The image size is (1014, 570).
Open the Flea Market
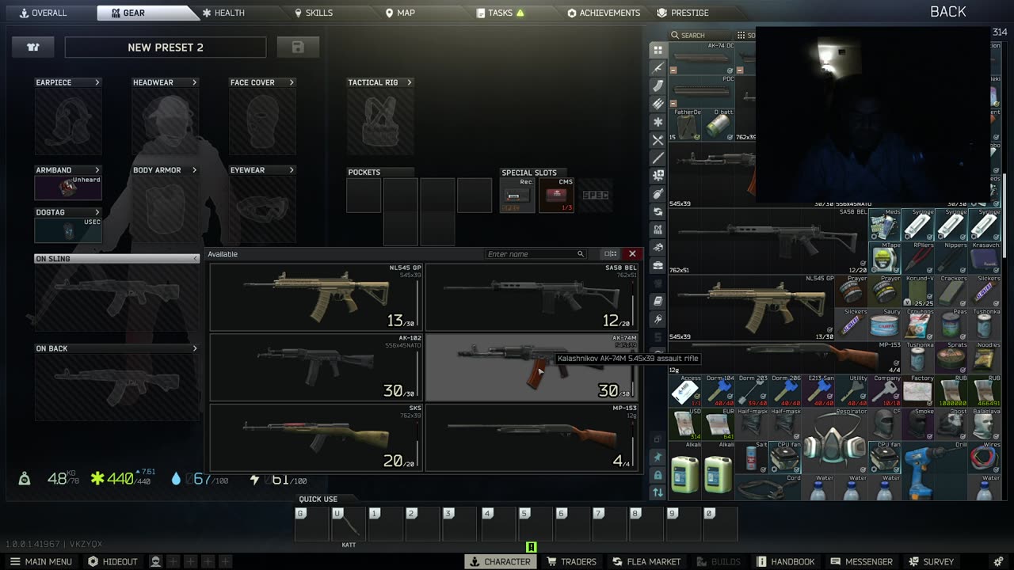[x=646, y=561]
